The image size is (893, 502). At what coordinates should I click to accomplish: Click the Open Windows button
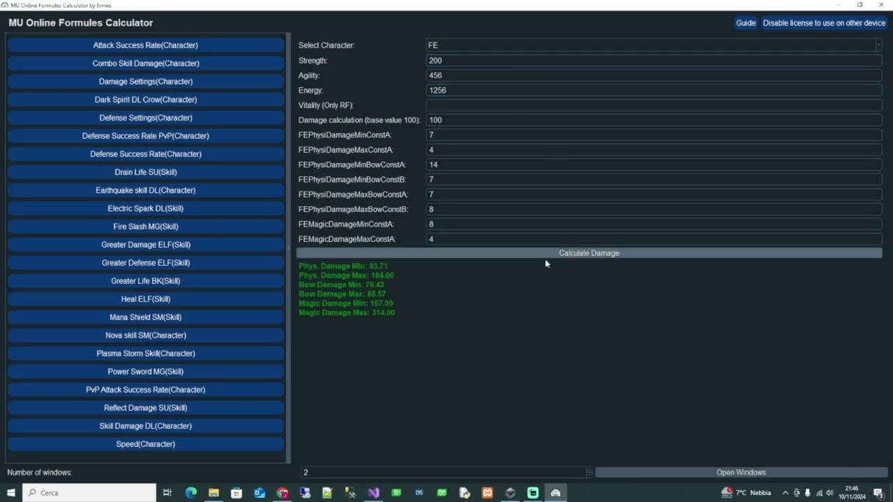click(x=741, y=472)
